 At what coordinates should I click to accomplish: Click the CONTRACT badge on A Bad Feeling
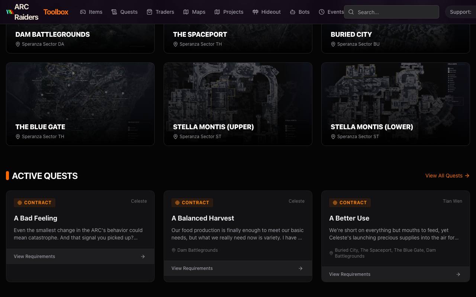tap(35, 203)
